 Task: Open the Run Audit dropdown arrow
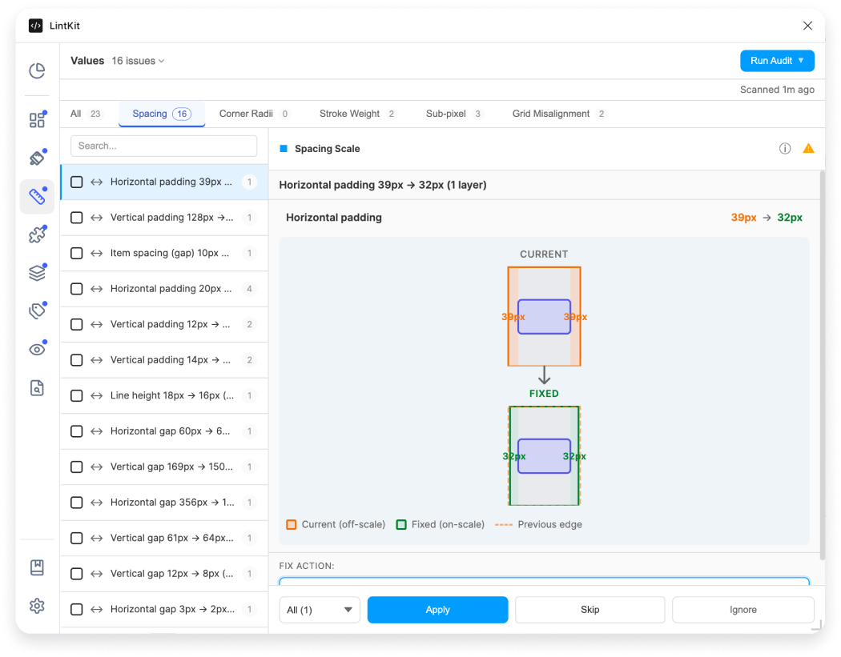(801, 61)
